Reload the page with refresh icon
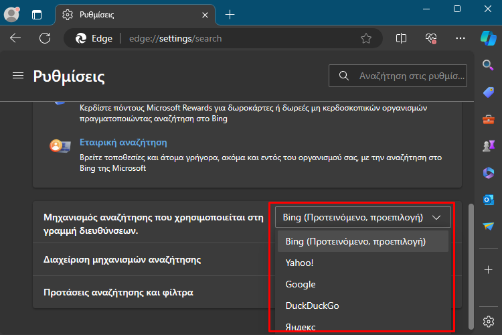Viewport: 502px width, 335px height. [x=45, y=38]
